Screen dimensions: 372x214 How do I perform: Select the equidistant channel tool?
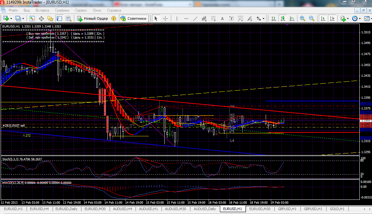pyautogui.click(x=204, y=18)
